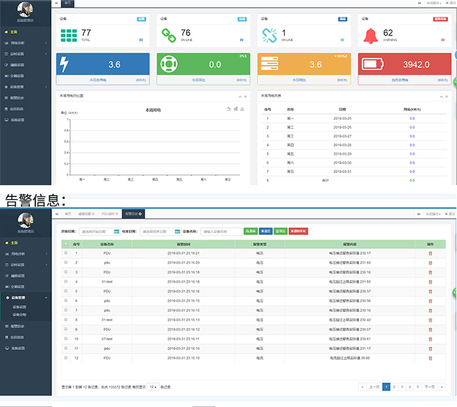Click the green online chain link icon
Screen dimensions: 457x407
(169, 37)
